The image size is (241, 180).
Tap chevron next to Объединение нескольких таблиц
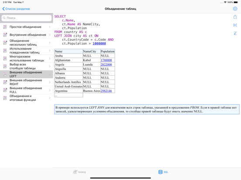click(50, 43)
